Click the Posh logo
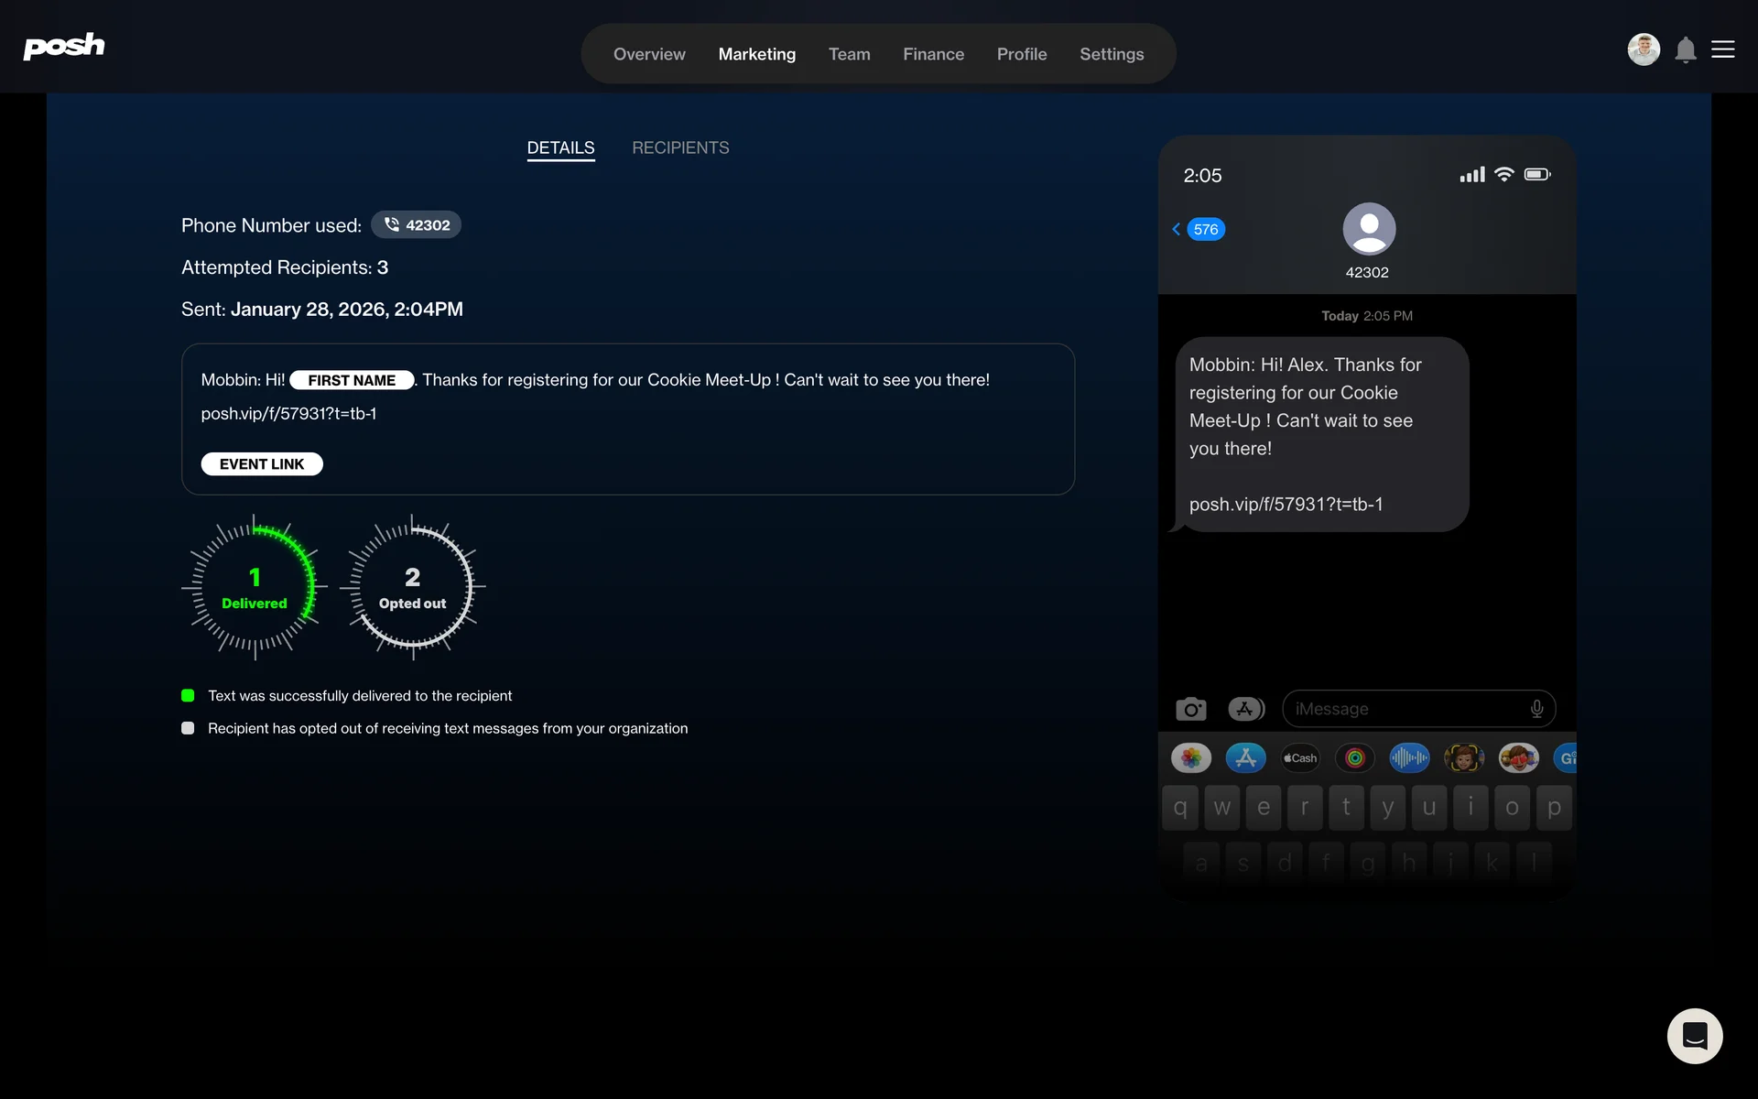Image resolution: width=1758 pixels, height=1099 pixels. click(x=64, y=47)
